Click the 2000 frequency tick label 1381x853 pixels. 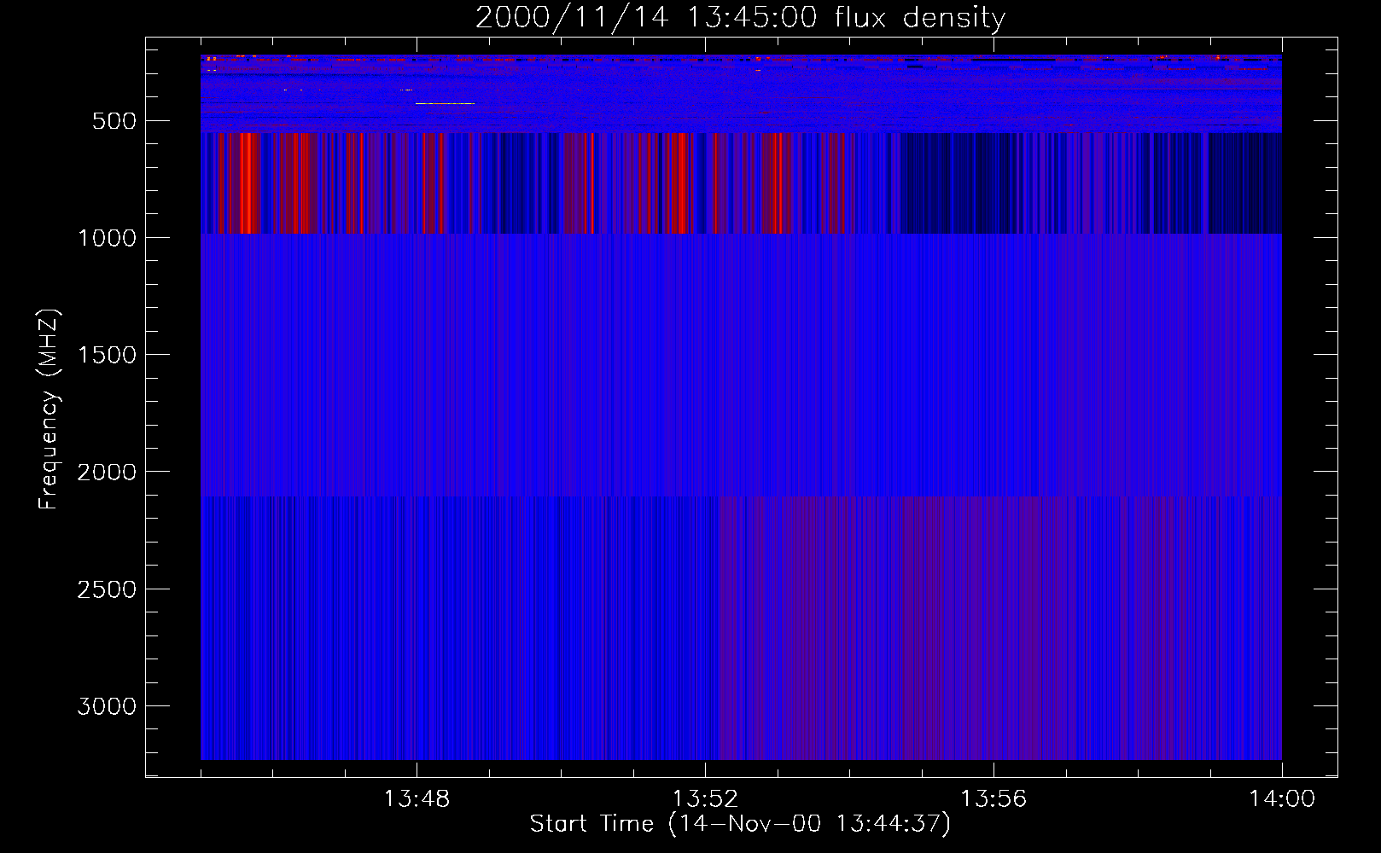coord(107,473)
